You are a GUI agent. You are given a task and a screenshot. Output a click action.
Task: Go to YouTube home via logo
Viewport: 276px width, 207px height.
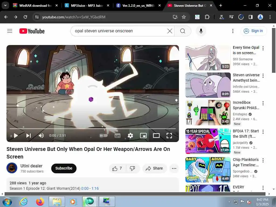[32, 31]
